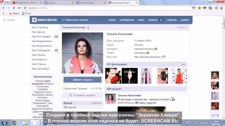The width and height of the screenshot is (225, 126).
Task: Open the kosmtanya Twitter link
Action: tap(140, 53)
